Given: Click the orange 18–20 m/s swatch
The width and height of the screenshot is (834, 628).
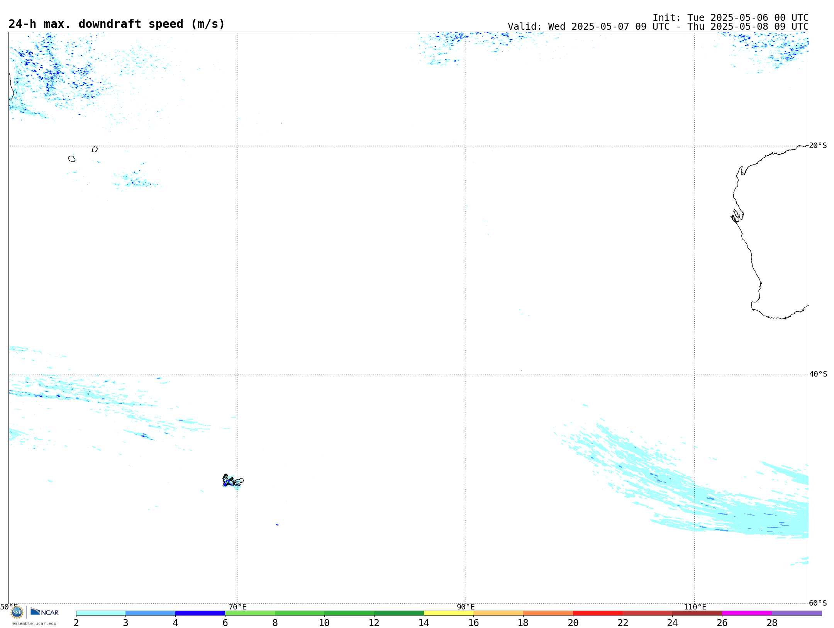Looking at the screenshot, I should [x=548, y=613].
